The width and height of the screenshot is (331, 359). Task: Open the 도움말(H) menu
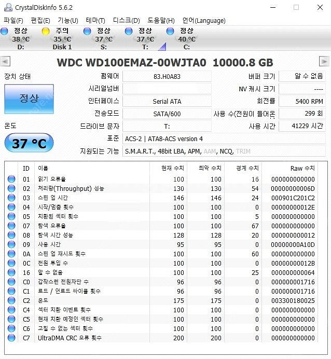161,21
